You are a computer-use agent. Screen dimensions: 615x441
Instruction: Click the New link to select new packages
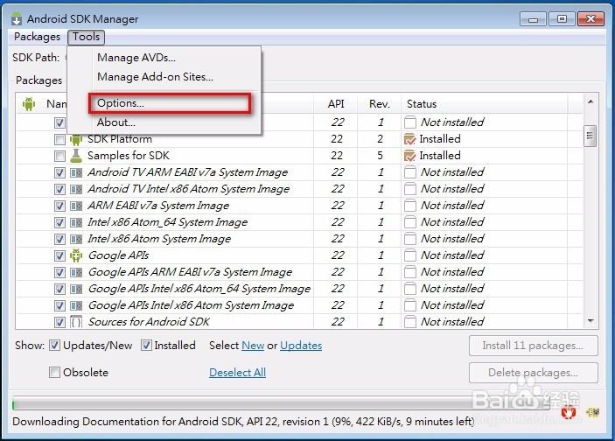click(x=253, y=346)
